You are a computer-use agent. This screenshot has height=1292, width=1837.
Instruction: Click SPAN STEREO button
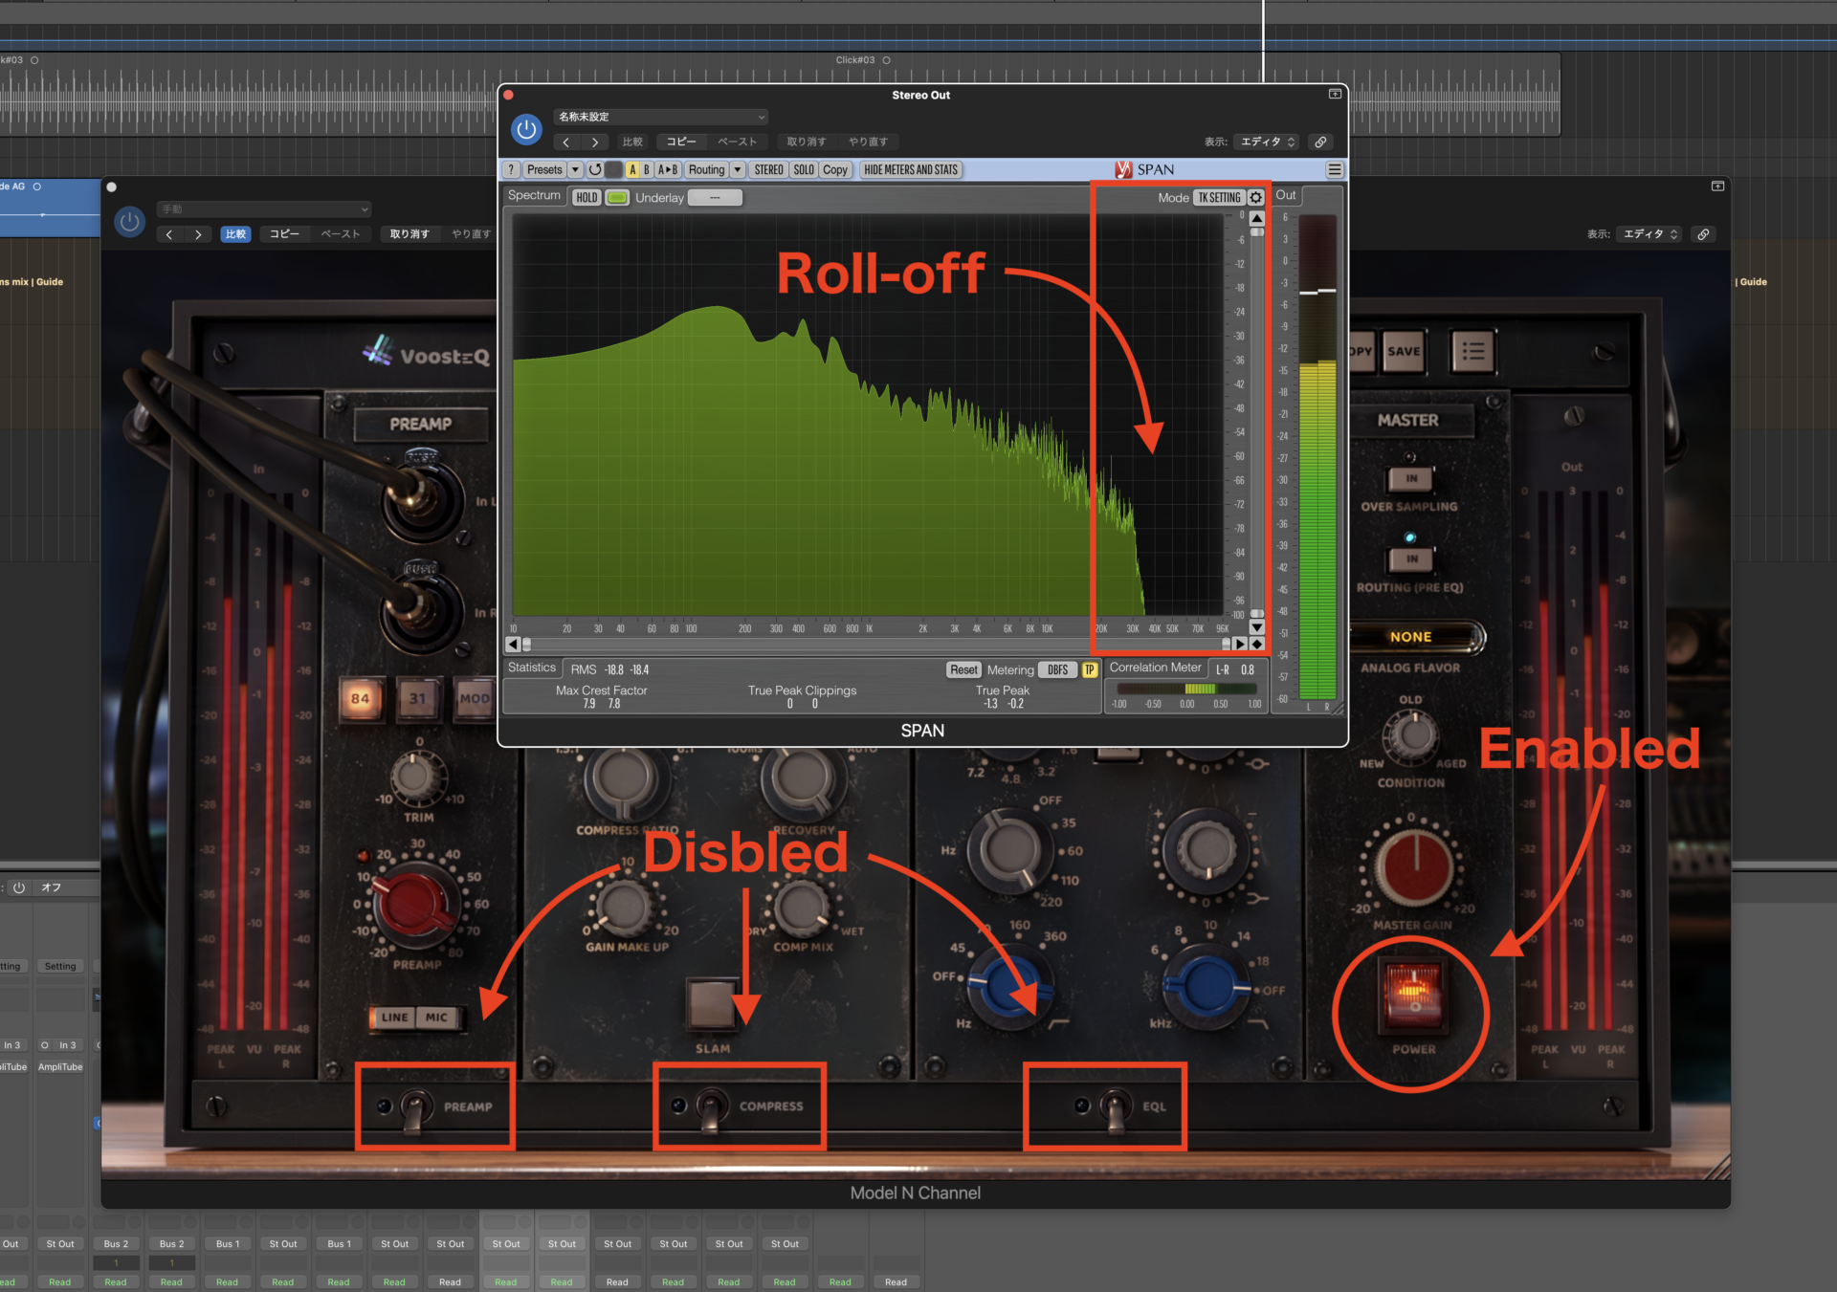click(x=768, y=169)
